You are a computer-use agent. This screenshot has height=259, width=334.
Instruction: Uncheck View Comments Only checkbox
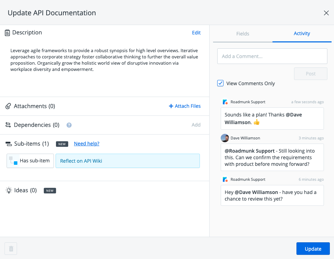pos(220,83)
